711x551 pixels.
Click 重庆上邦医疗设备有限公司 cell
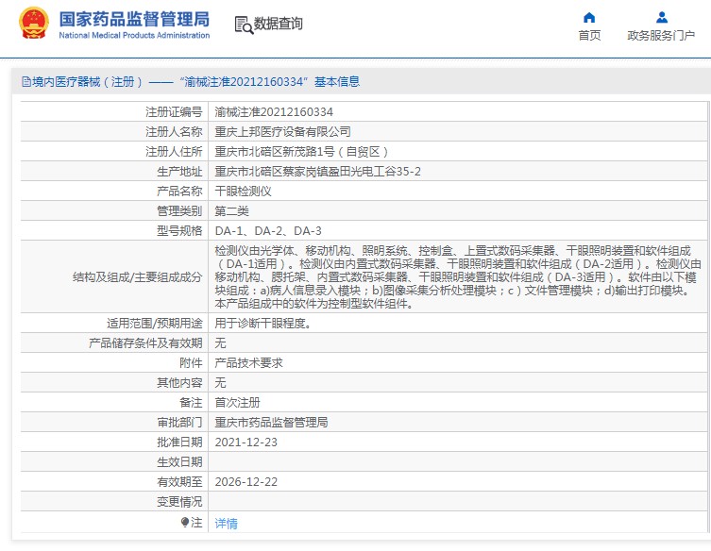[283, 132]
